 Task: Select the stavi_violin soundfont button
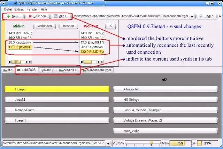click(x=166, y=131)
